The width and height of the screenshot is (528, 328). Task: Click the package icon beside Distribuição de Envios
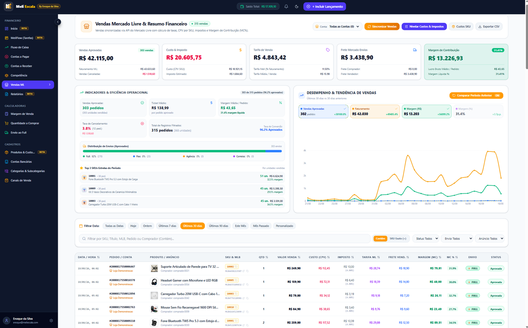(x=84, y=146)
